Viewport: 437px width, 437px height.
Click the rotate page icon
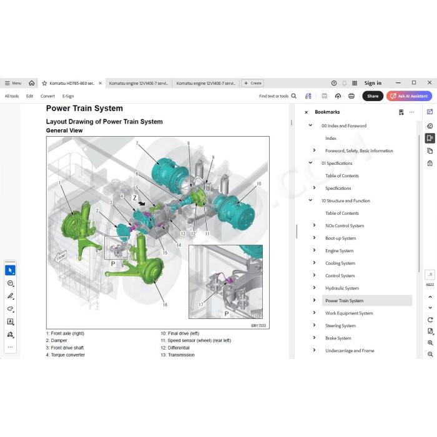[x=430, y=320]
